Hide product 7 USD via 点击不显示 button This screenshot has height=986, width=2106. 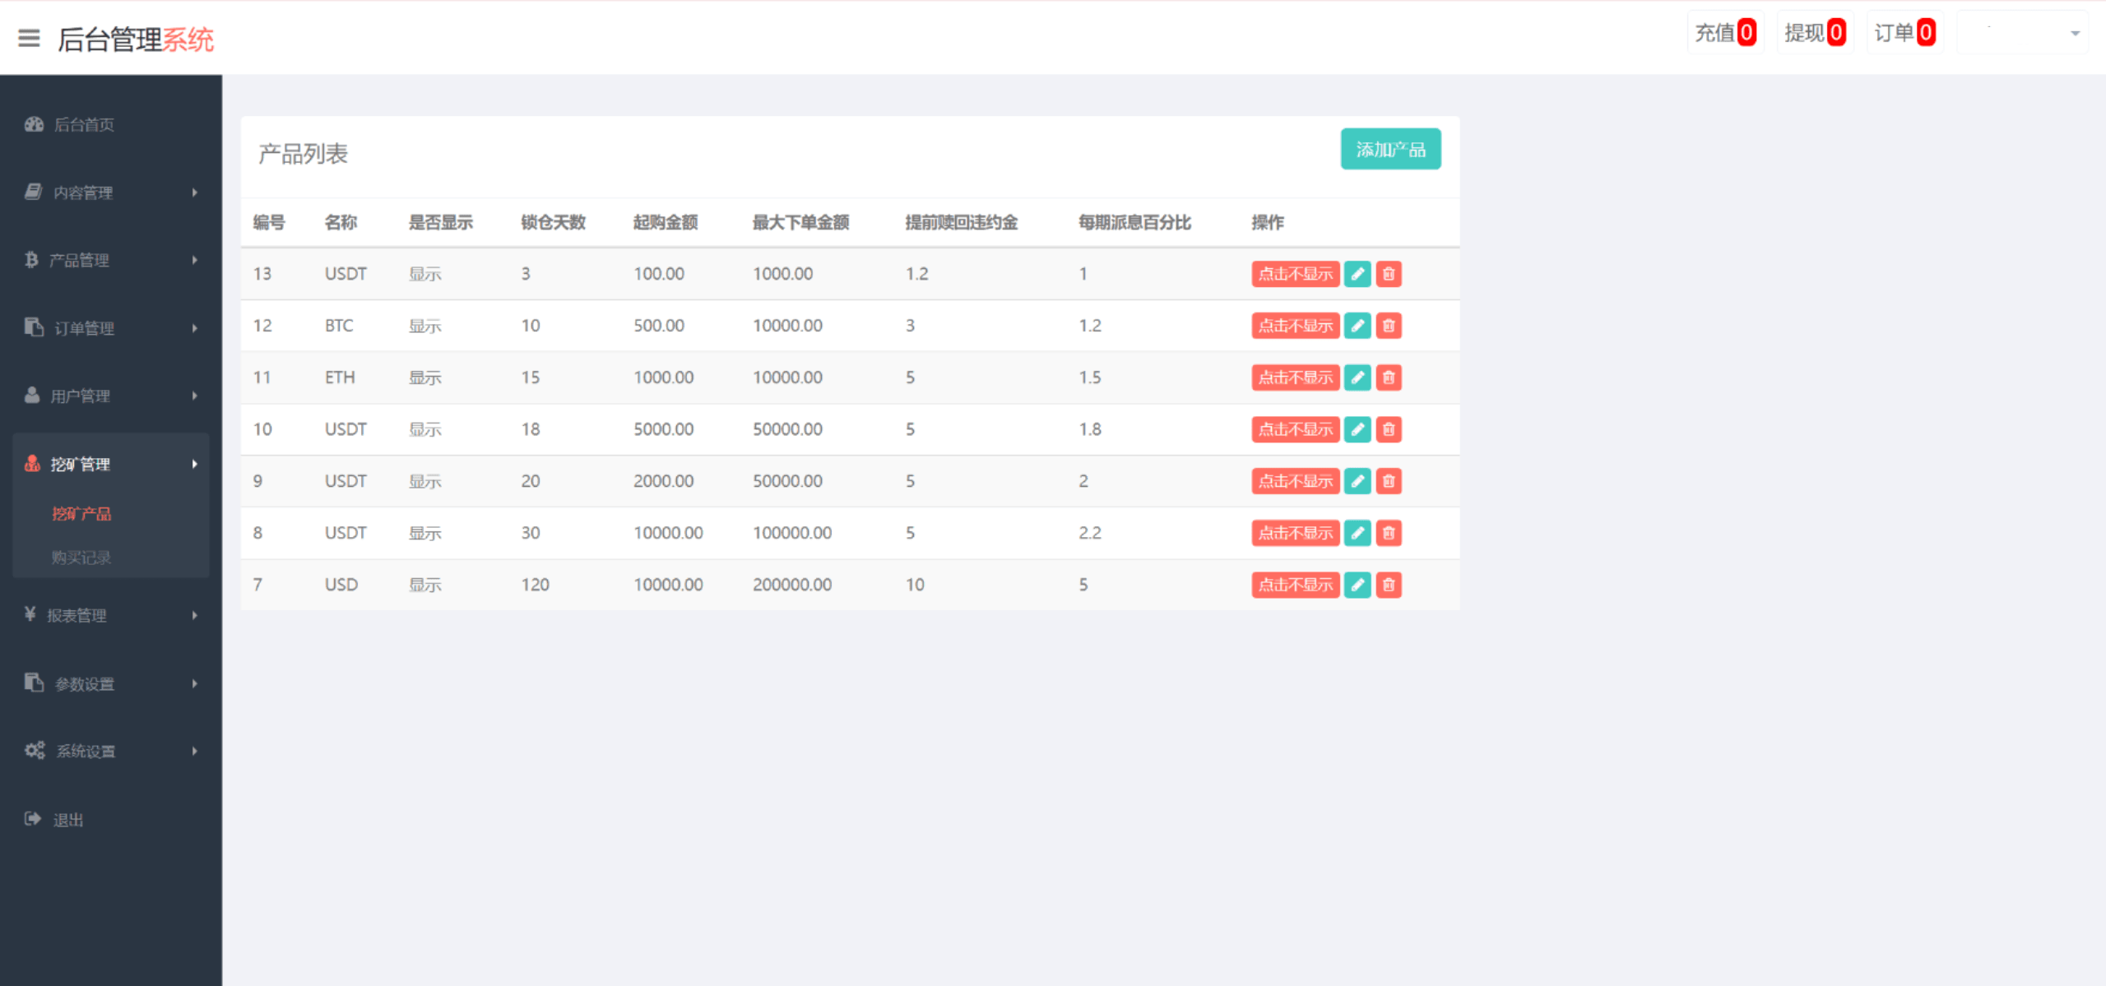[x=1295, y=585]
